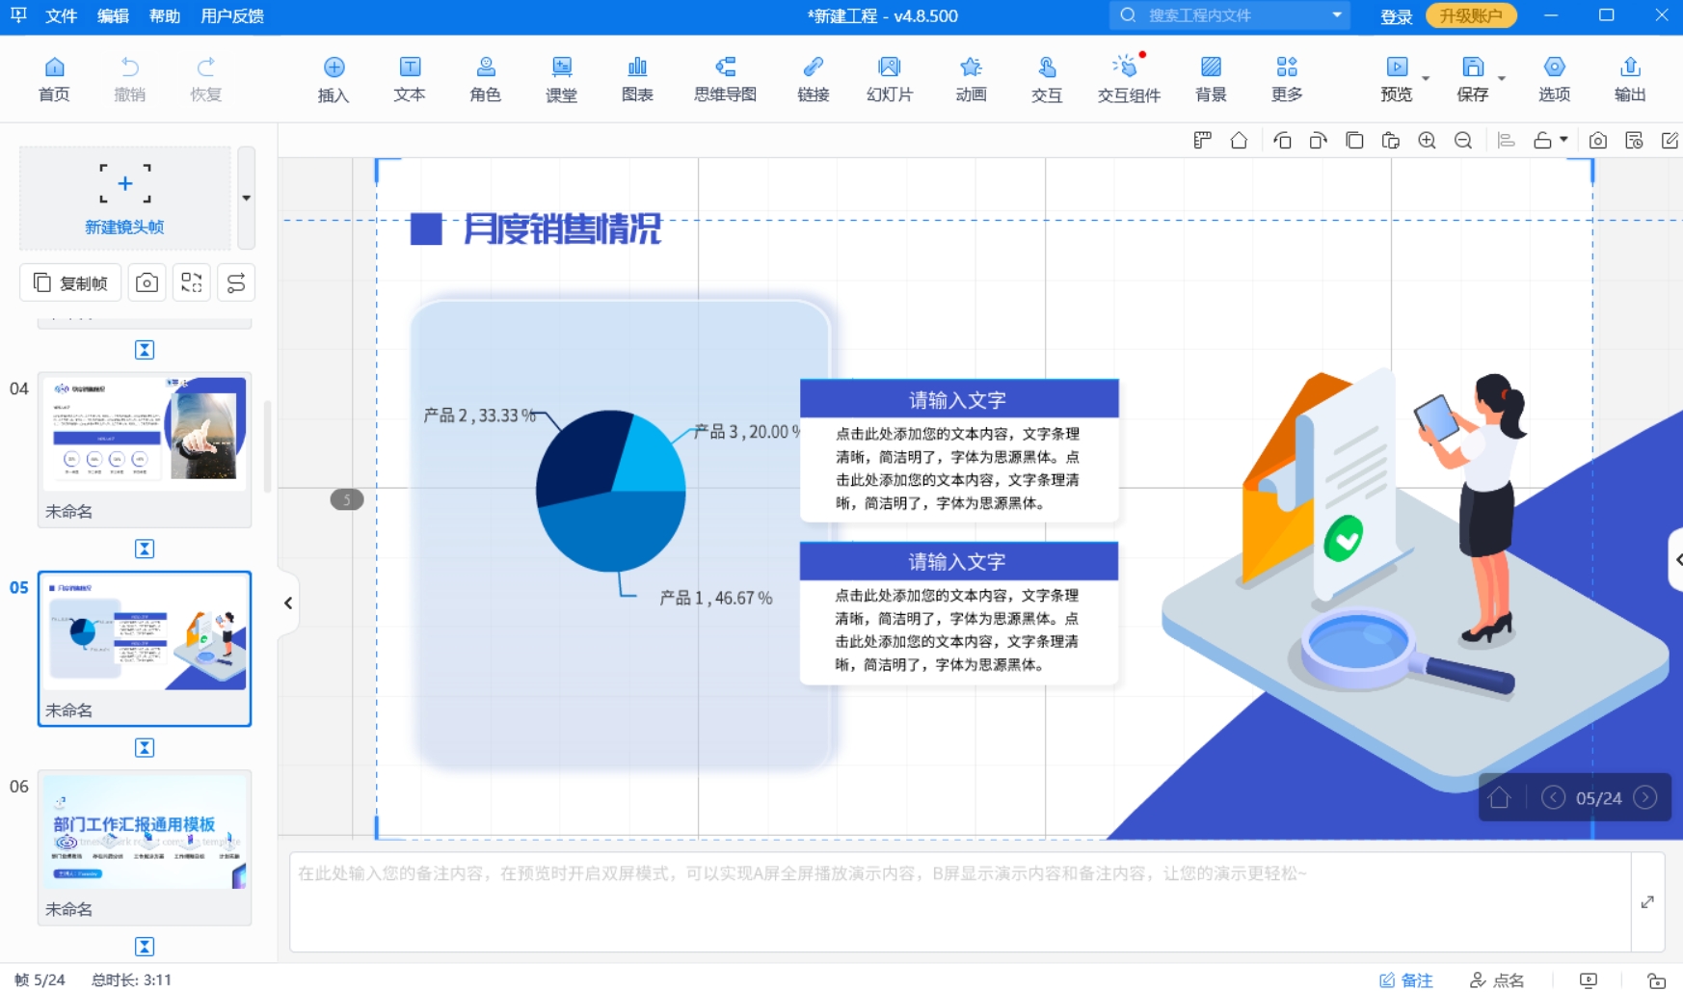This screenshot has height=992, width=1683.
Task: Click the 复制帧 copy frame button
Action: [x=70, y=282]
